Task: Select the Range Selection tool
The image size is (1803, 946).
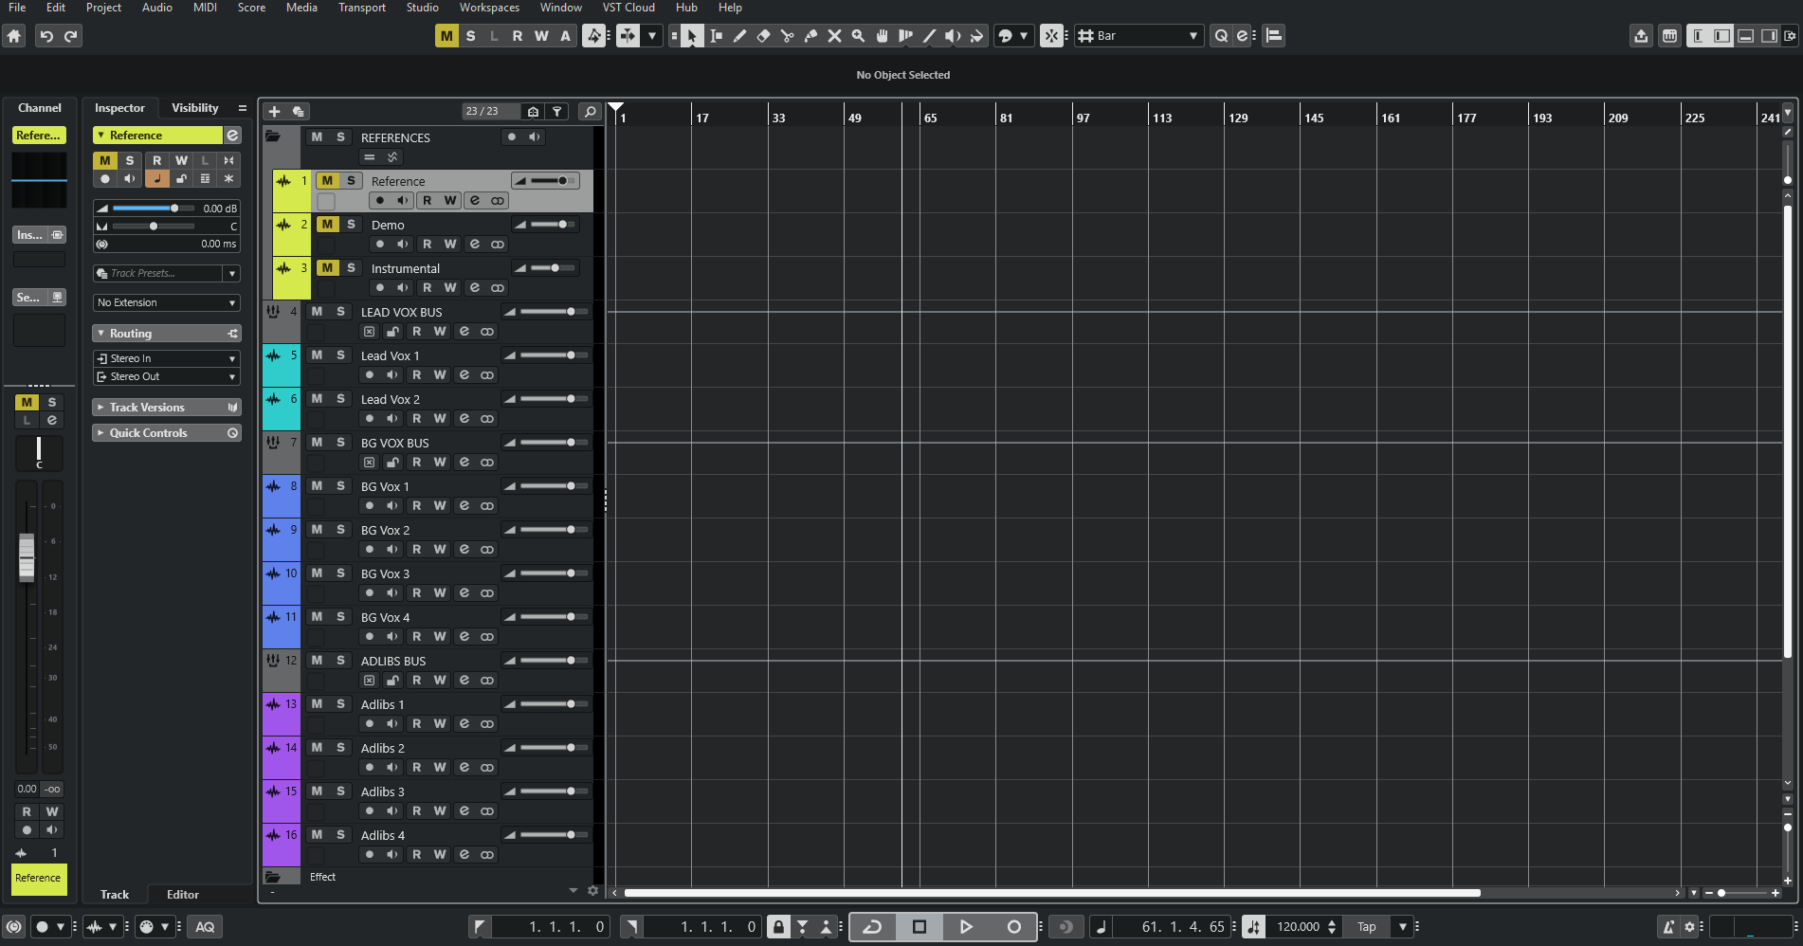Action: 717,36
